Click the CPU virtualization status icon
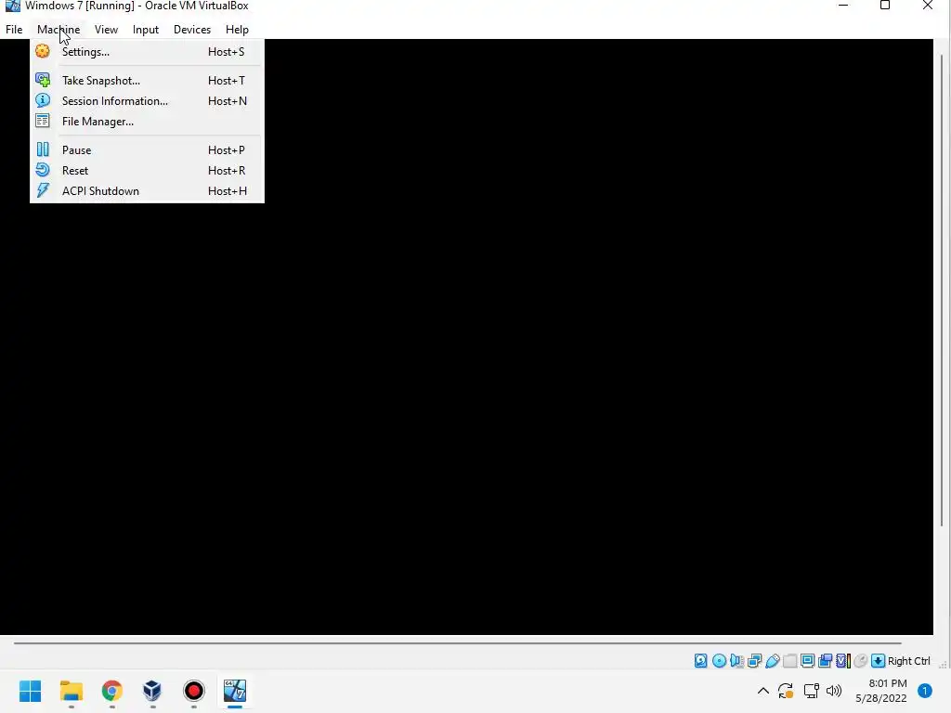This screenshot has width=951, height=713. point(843,661)
